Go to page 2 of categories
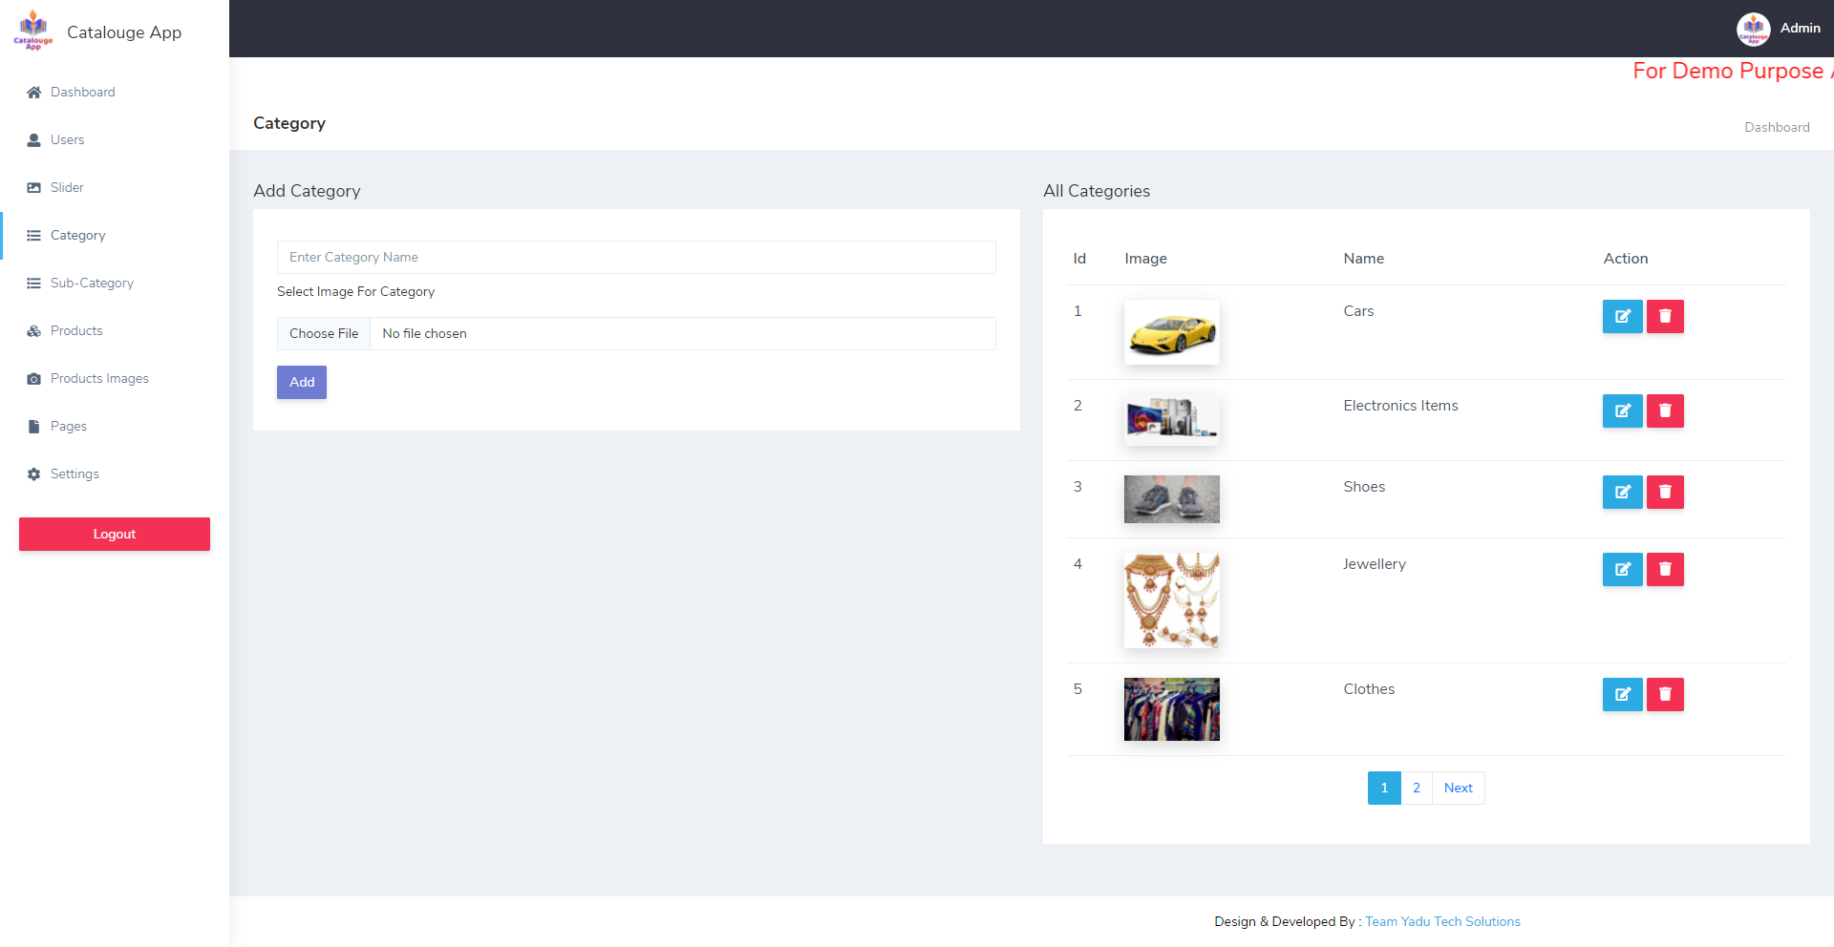 pyautogui.click(x=1417, y=788)
